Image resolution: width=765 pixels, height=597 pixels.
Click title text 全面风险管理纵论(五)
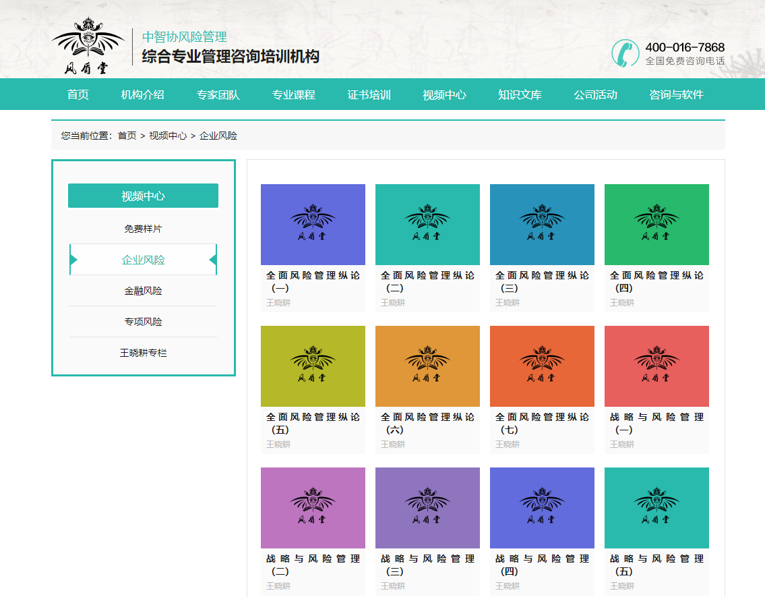313,423
